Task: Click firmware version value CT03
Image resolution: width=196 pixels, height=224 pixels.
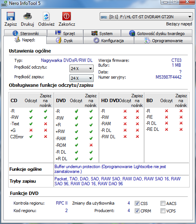Action: pos(176,60)
